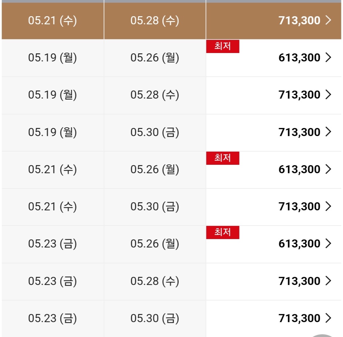Select return date 05.30 (금) for 05.19 departure
Image resolution: width=343 pixels, height=337 pixels.
155,132
